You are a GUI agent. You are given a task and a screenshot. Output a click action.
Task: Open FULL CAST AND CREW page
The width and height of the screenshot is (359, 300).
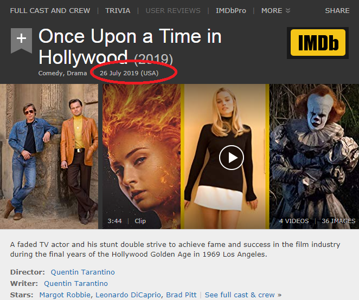[x=50, y=10]
